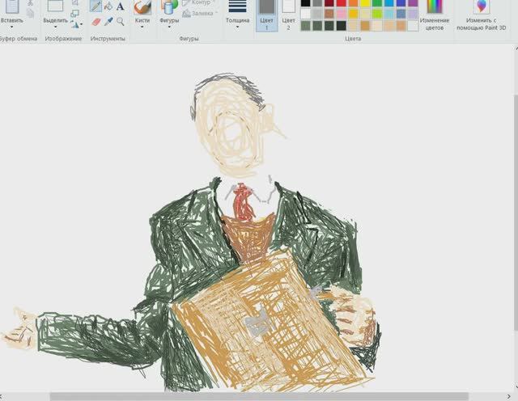Pick the black swatch in the palette

point(306,3)
